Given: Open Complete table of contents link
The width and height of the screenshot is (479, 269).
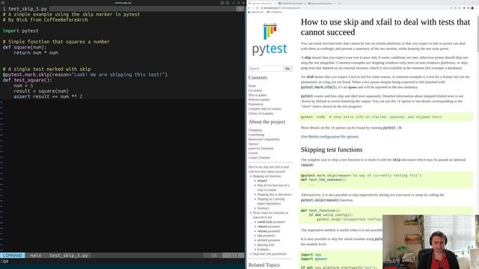Looking at the screenshot, I should coord(265,108).
